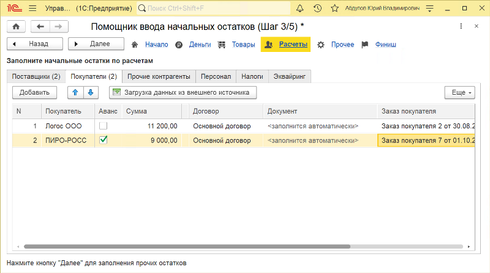Viewport: 490px width, 273px height.
Task: Open the Прочее step link
Action: tap(342, 45)
